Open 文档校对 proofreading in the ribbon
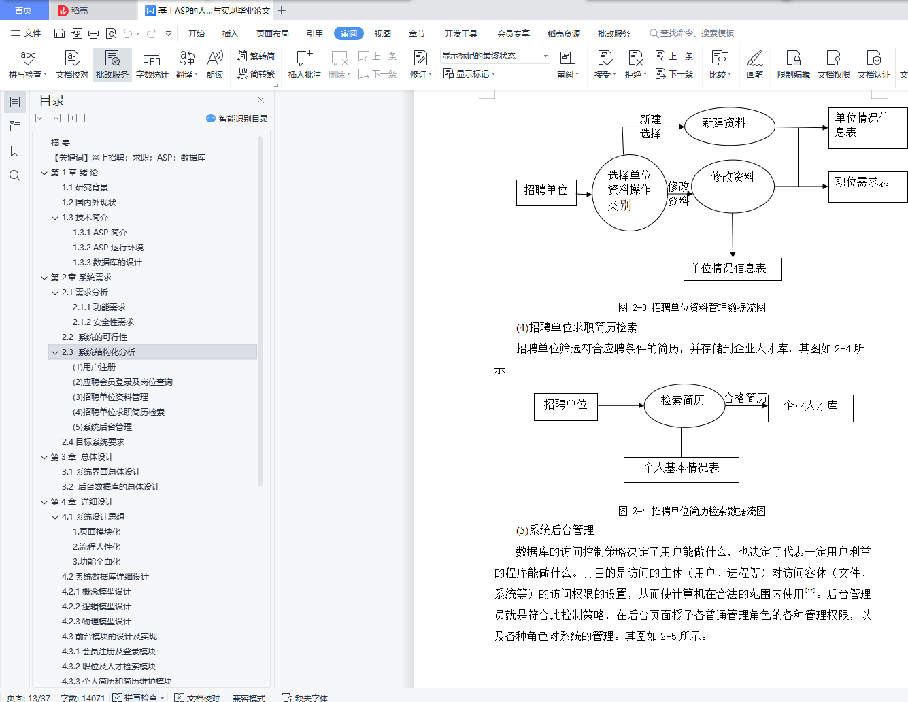The height and width of the screenshot is (702, 908). point(72,65)
